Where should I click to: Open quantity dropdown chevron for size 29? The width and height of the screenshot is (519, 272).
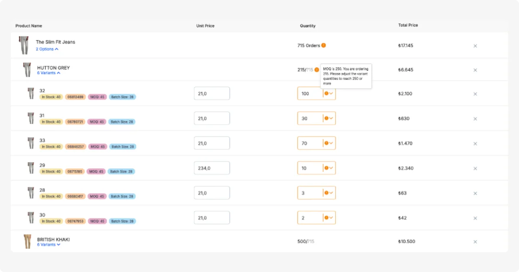click(331, 168)
